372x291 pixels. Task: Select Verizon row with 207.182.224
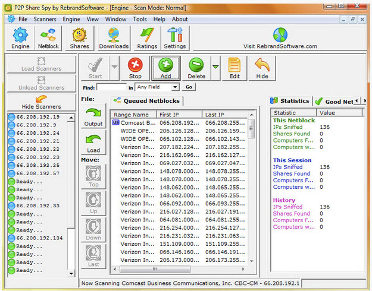179,147
